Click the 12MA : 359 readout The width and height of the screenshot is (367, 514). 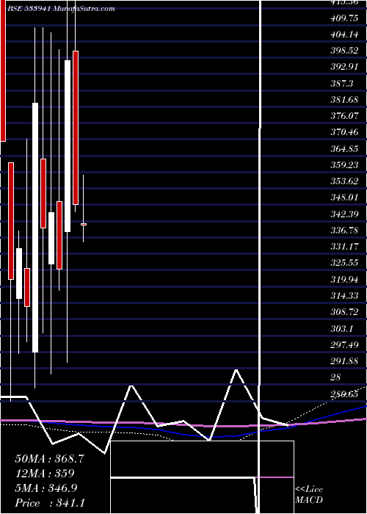(45, 474)
